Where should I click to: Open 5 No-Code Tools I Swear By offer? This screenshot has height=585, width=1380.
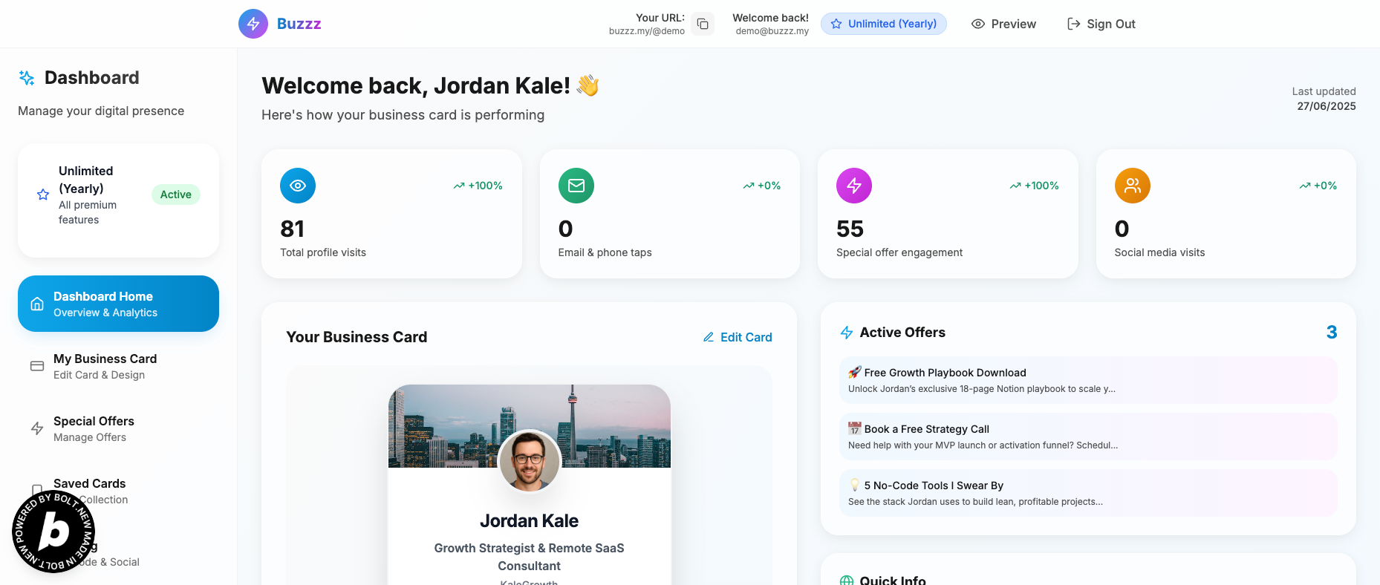1088,493
